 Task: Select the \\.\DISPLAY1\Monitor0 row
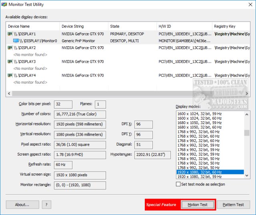point(128,41)
